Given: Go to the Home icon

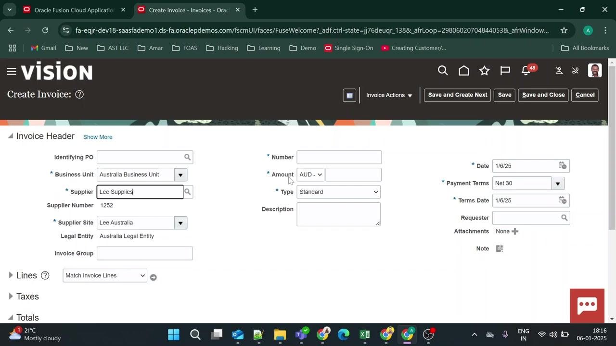Looking at the screenshot, I should [464, 71].
